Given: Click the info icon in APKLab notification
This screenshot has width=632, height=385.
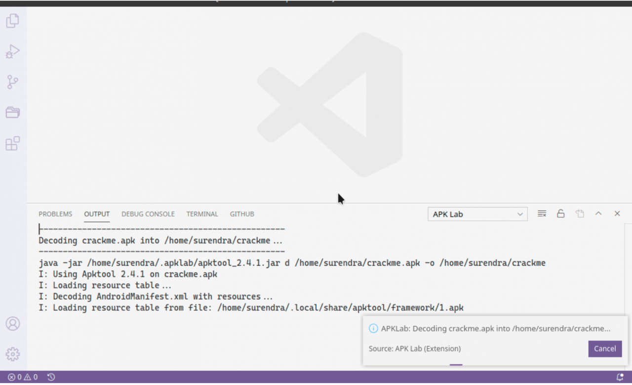Looking at the screenshot, I should pos(373,329).
